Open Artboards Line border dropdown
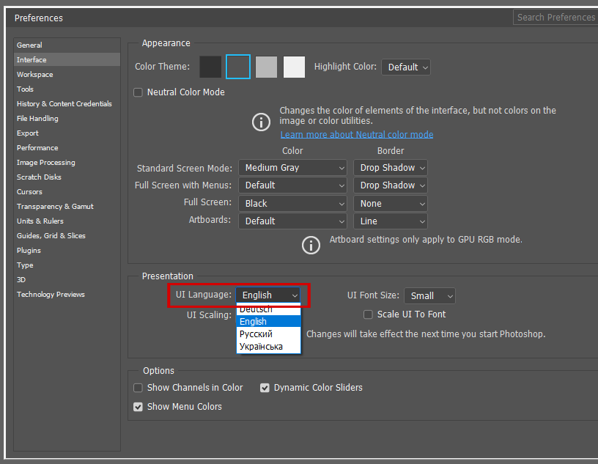 [391, 221]
